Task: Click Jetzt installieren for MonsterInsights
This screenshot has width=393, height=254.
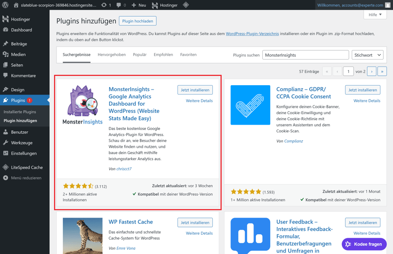Action: click(x=195, y=90)
